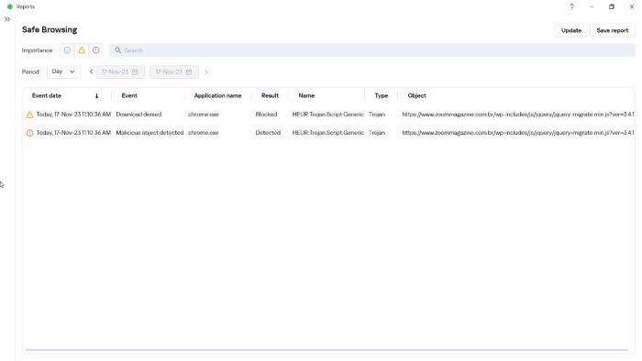Open the Help question mark icon
Screen dimensions: 642x361
(x=571, y=6)
